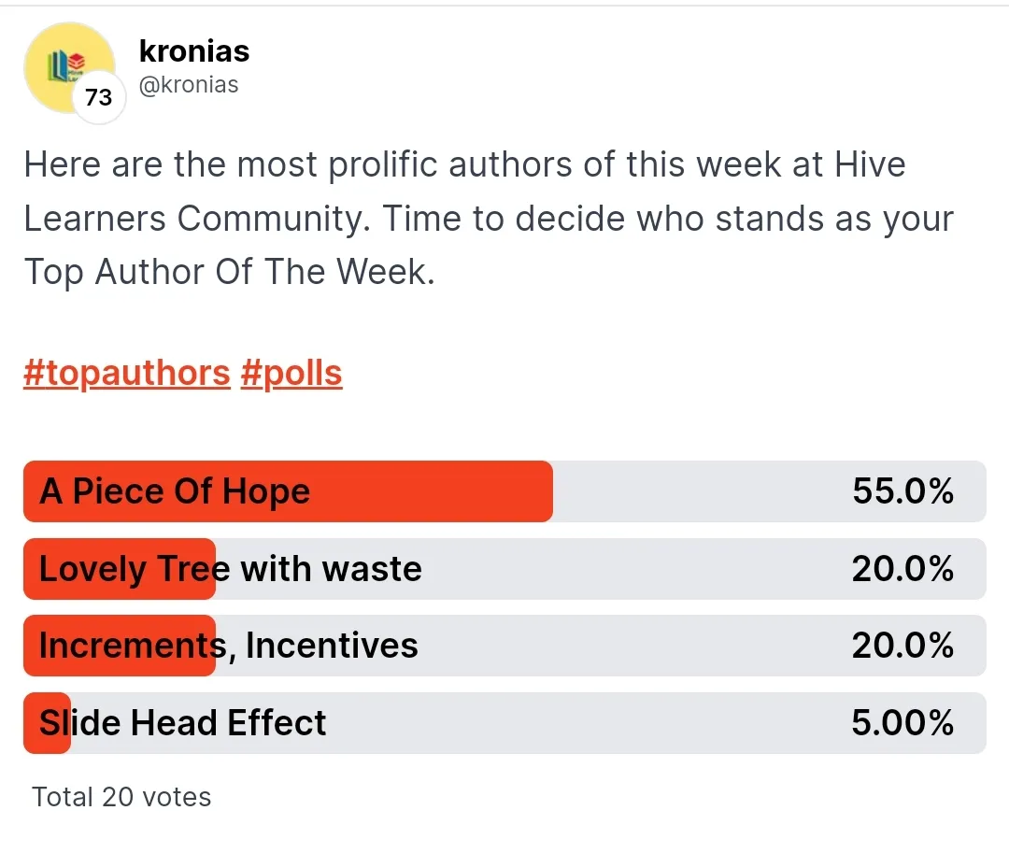
Task: Choose the "Increments, Incentives" option label
Action: [x=229, y=646]
